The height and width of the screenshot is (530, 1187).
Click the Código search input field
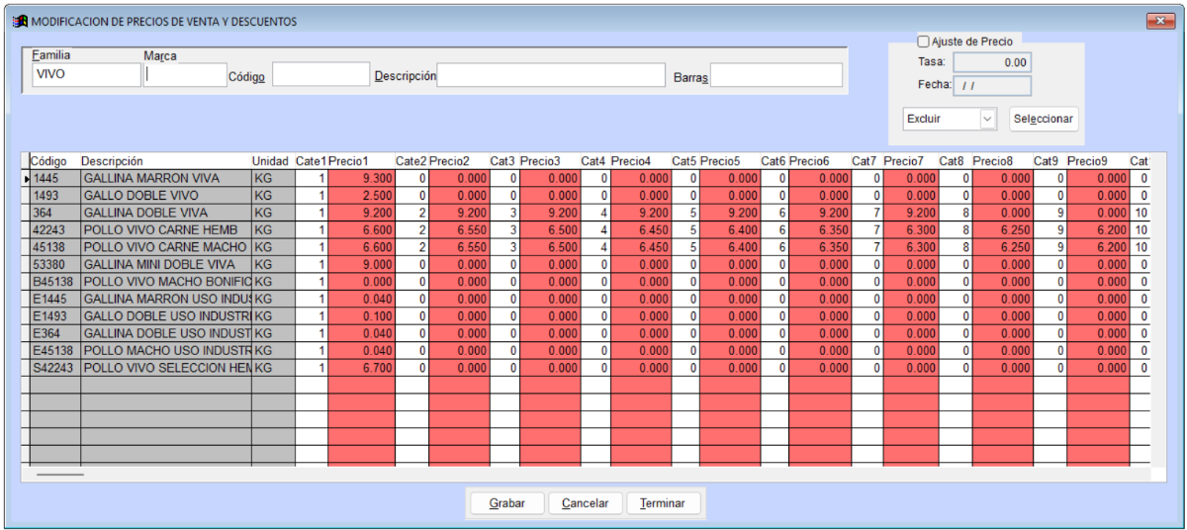click(320, 75)
